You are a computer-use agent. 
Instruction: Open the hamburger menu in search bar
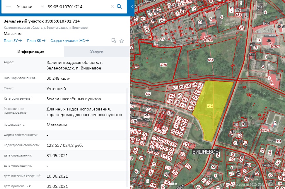[x=8, y=6]
